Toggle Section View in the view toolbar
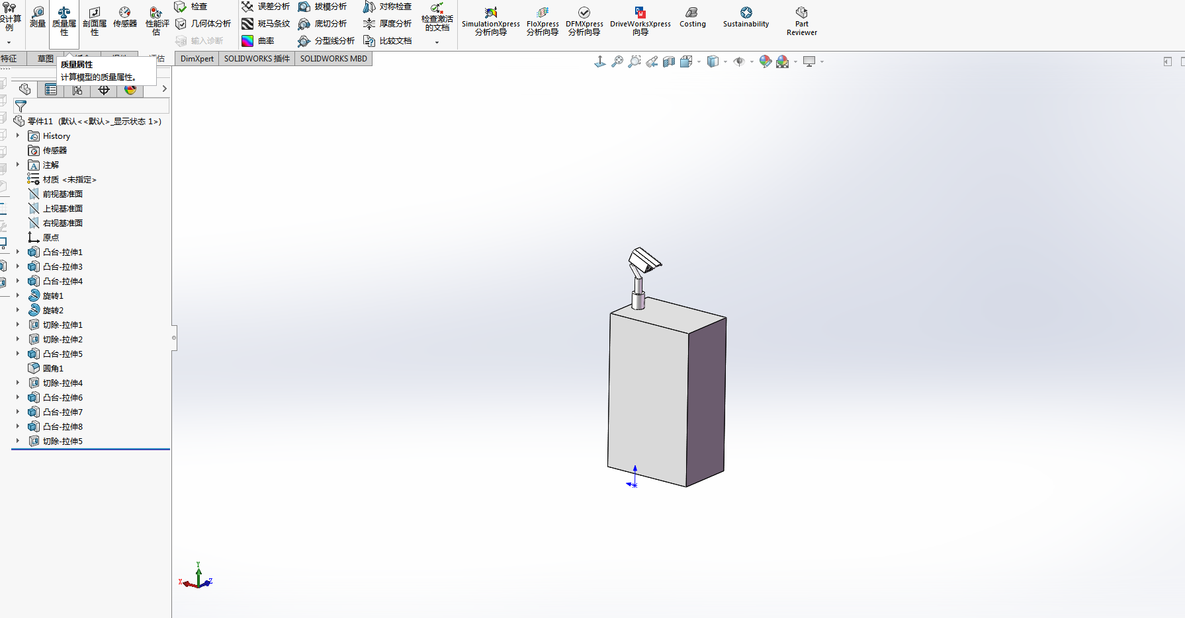 coord(669,61)
